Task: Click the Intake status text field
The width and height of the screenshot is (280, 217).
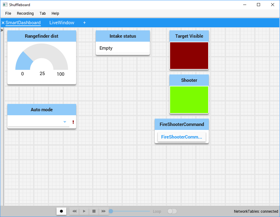Action: click(122, 48)
